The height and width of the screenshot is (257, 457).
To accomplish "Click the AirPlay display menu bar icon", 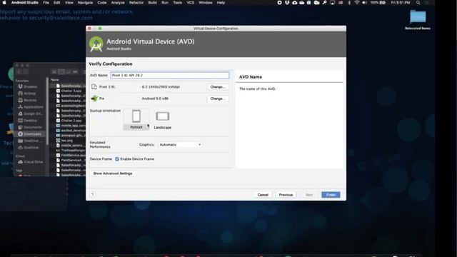I will coord(332,3).
